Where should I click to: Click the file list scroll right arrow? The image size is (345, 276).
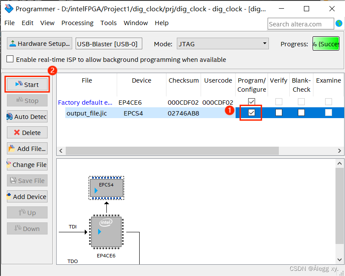[339, 151]
